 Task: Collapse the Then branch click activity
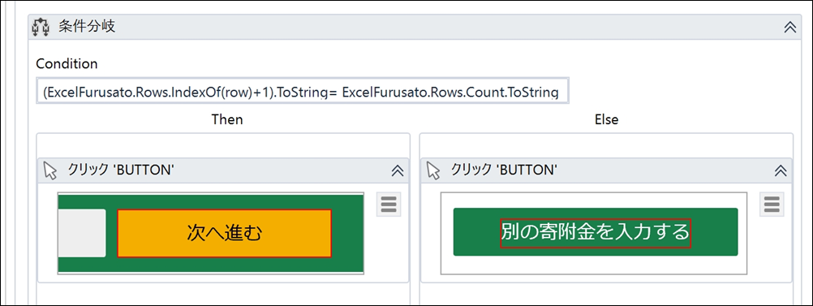click(397, 170)
